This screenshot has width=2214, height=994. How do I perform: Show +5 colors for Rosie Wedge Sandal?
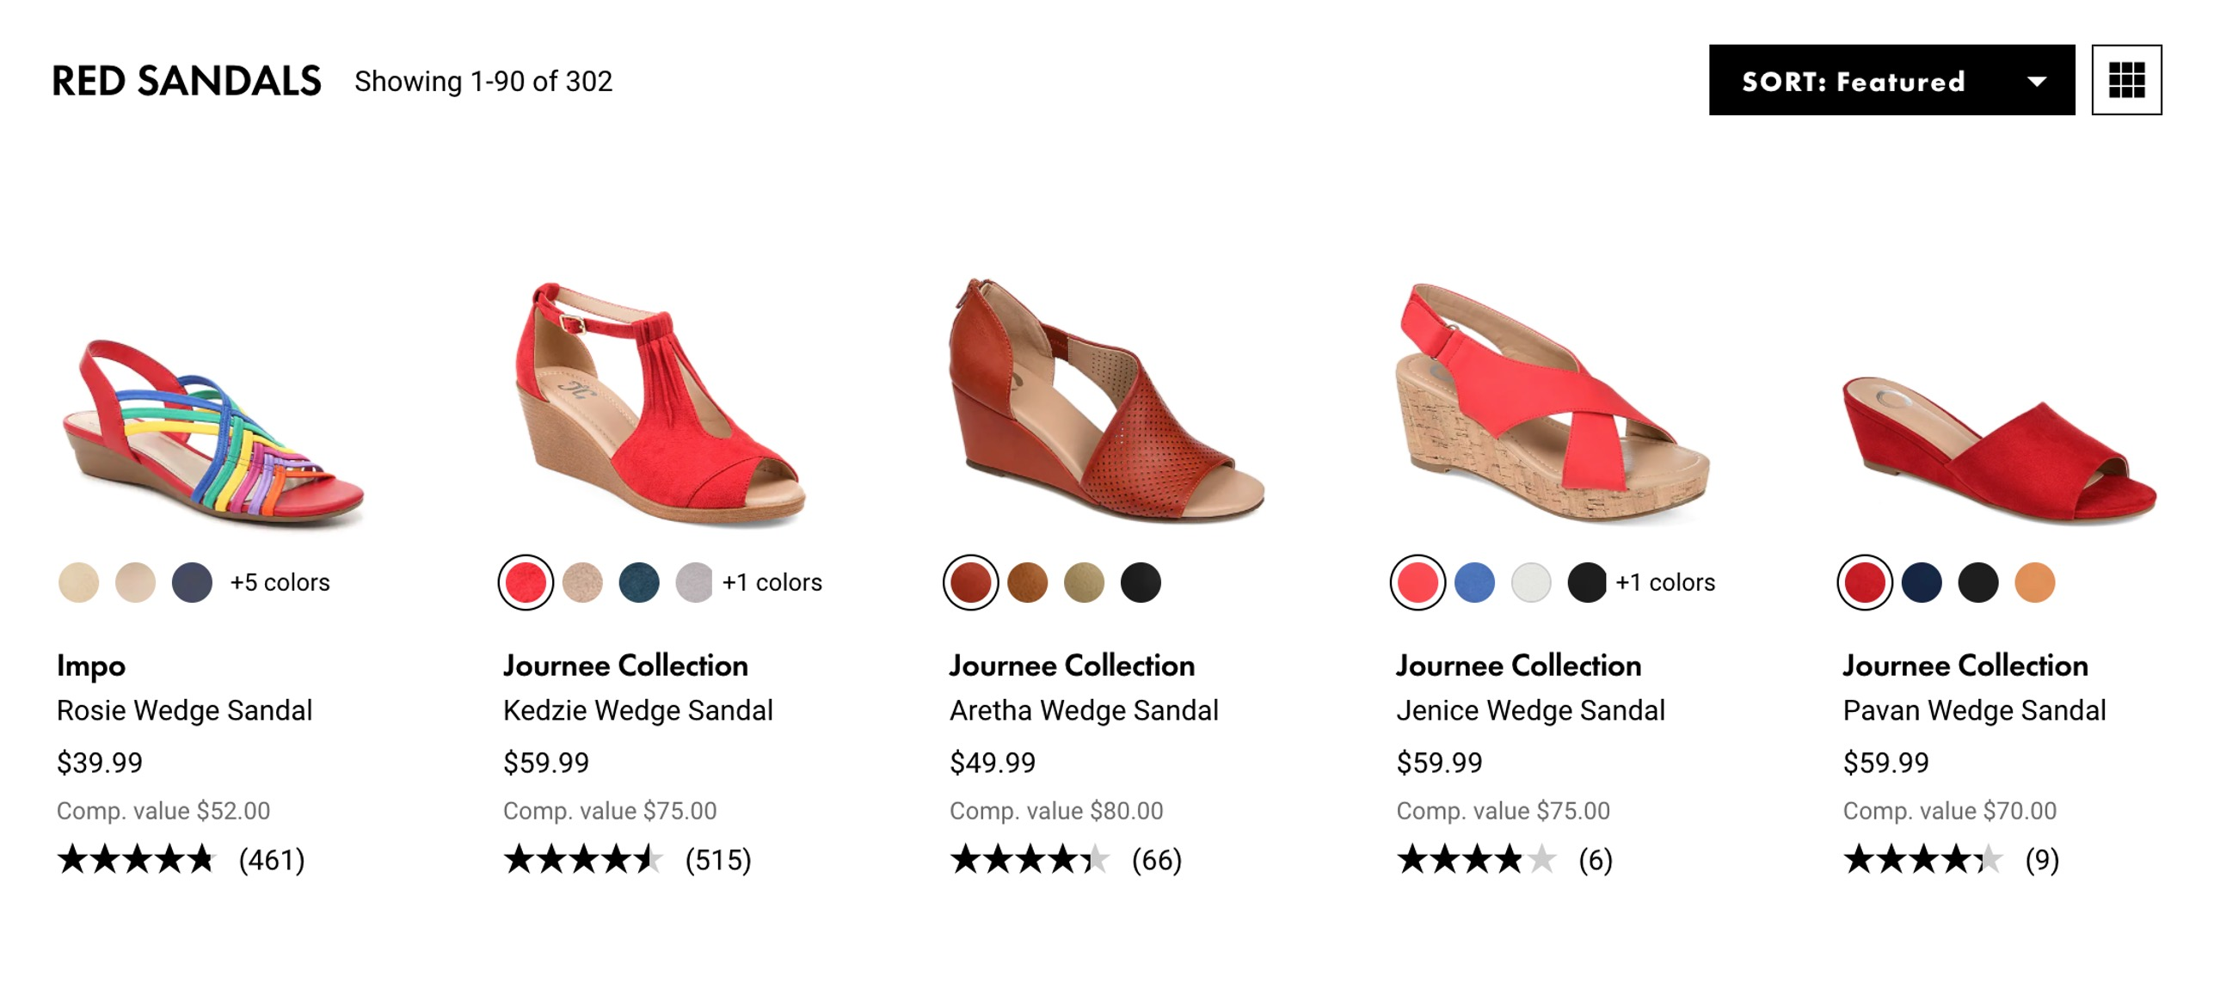(280, 583)
